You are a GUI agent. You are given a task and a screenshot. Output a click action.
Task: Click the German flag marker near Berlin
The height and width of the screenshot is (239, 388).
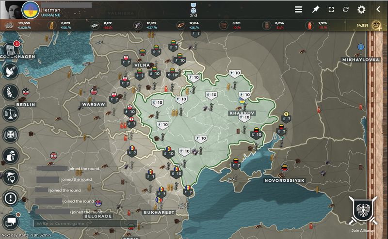click(26, 92)
